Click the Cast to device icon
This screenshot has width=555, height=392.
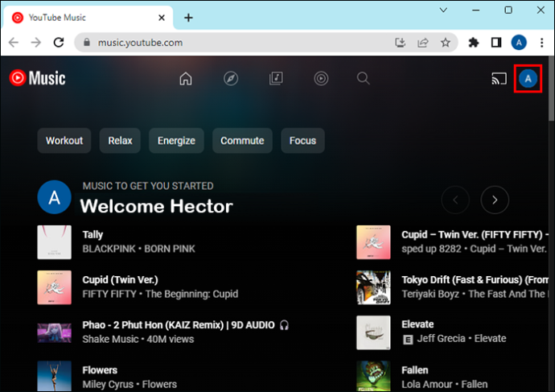[x=499, y=79]
